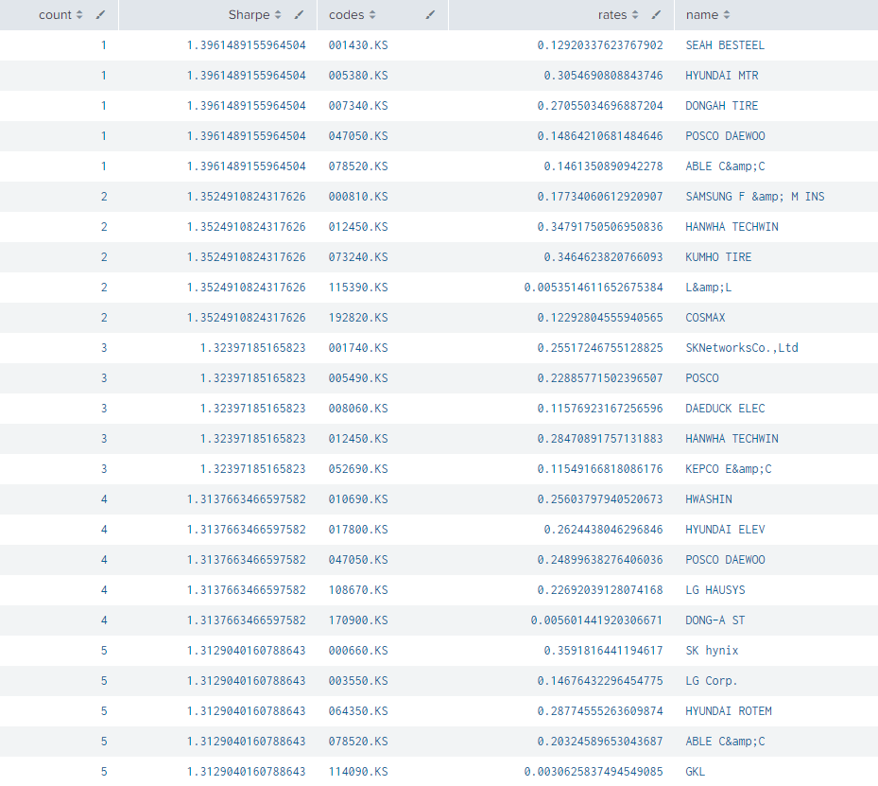Image resolution: width=878 pixels, height=786 pixels.
Task: Sort by the name column arrows
Action: 726,15
